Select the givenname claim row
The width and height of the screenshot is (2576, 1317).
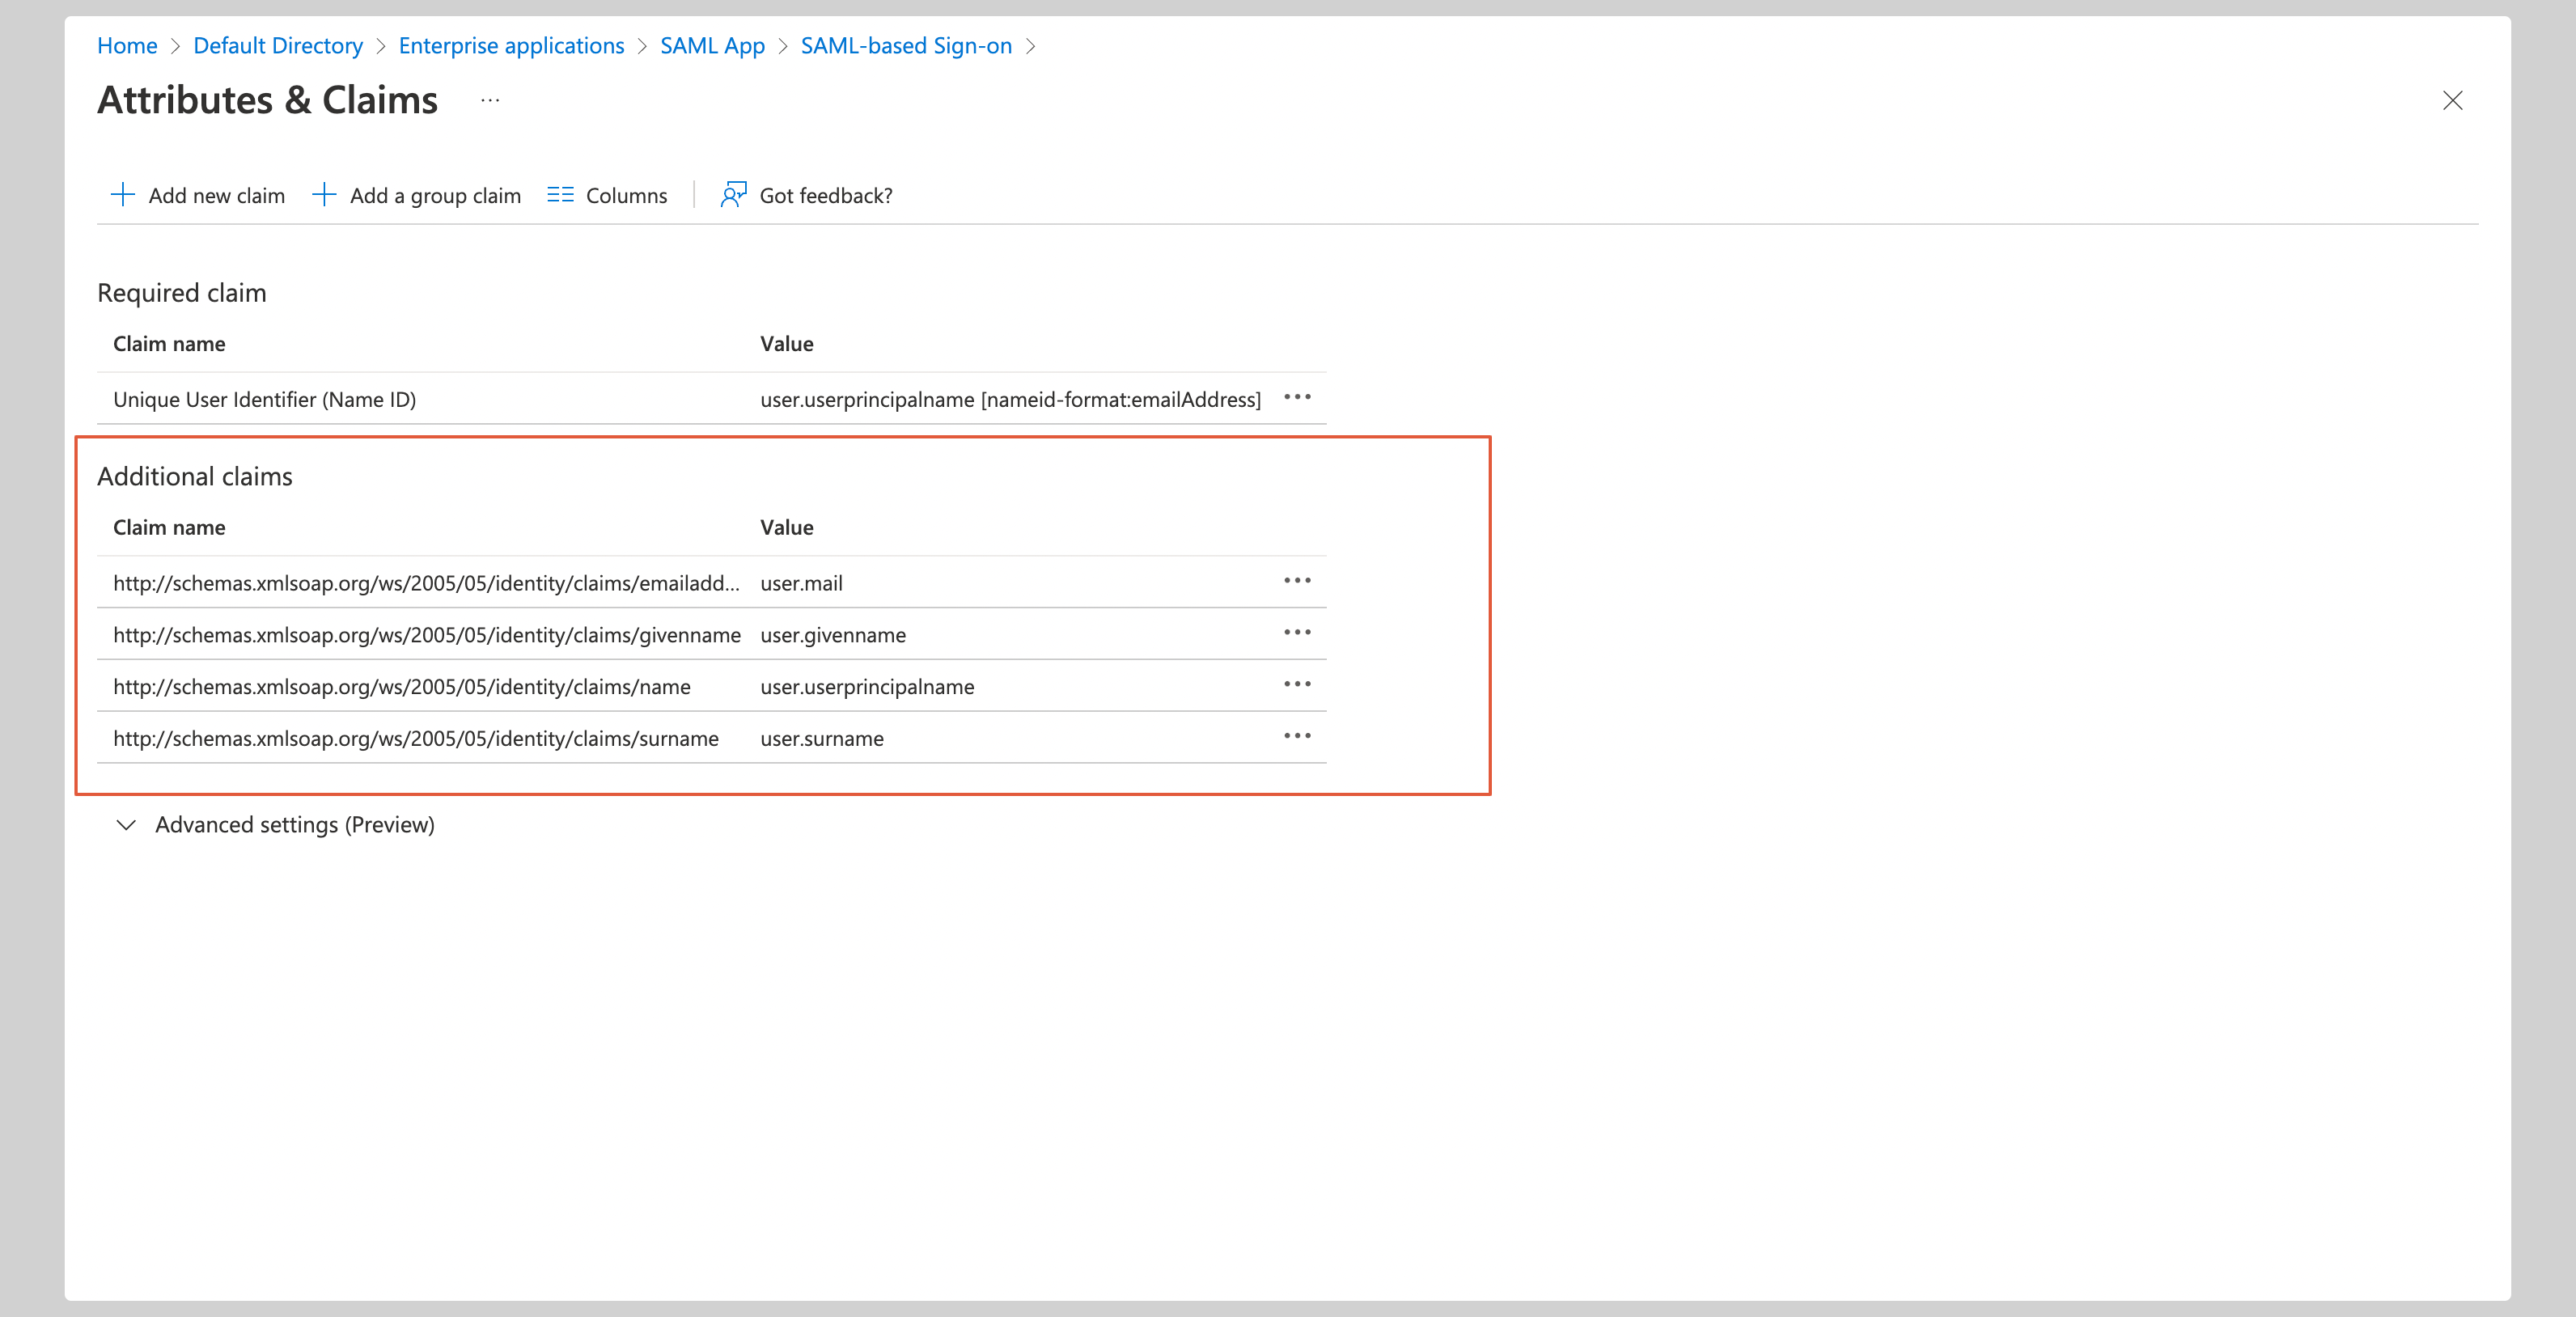pyautogui.click(x=428, y=635)
